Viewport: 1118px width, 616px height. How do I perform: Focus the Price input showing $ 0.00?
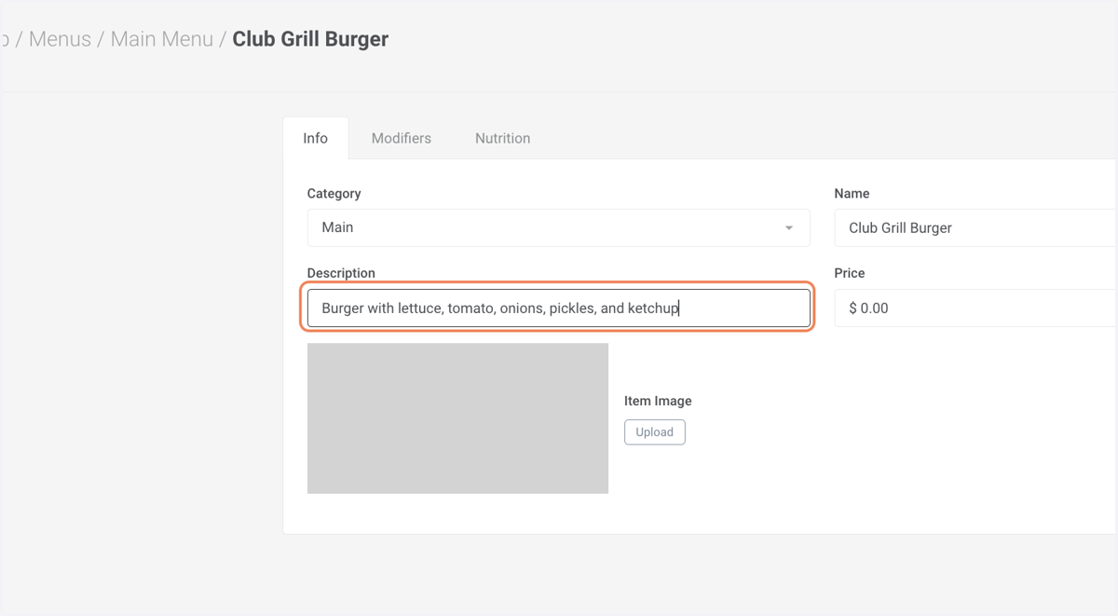[x=975, y=308]
